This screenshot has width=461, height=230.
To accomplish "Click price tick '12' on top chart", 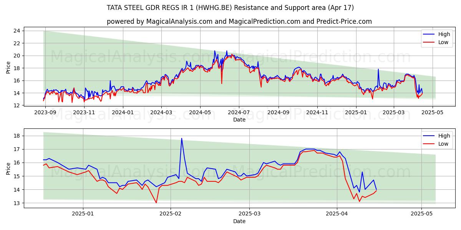I will point(17,105).
